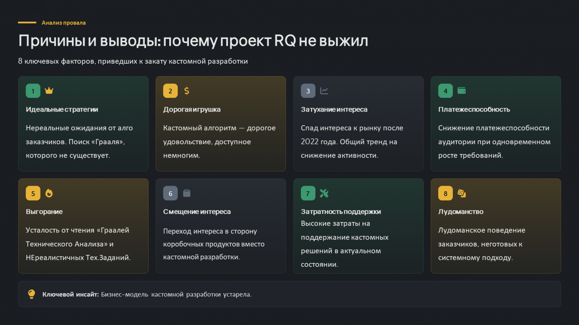Click the dice icon on Лудоманство card

pos(461,193)
